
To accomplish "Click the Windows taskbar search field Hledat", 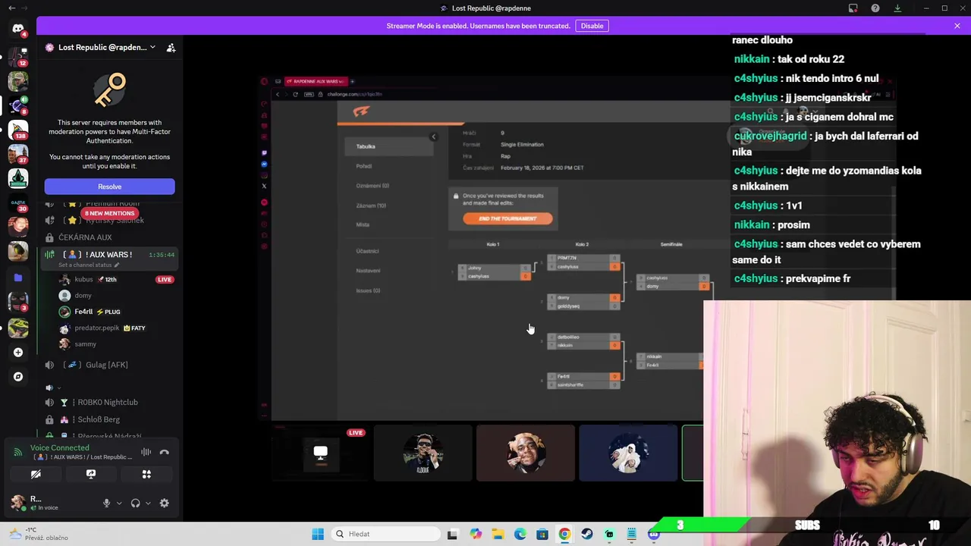I will tap(386, 534).
